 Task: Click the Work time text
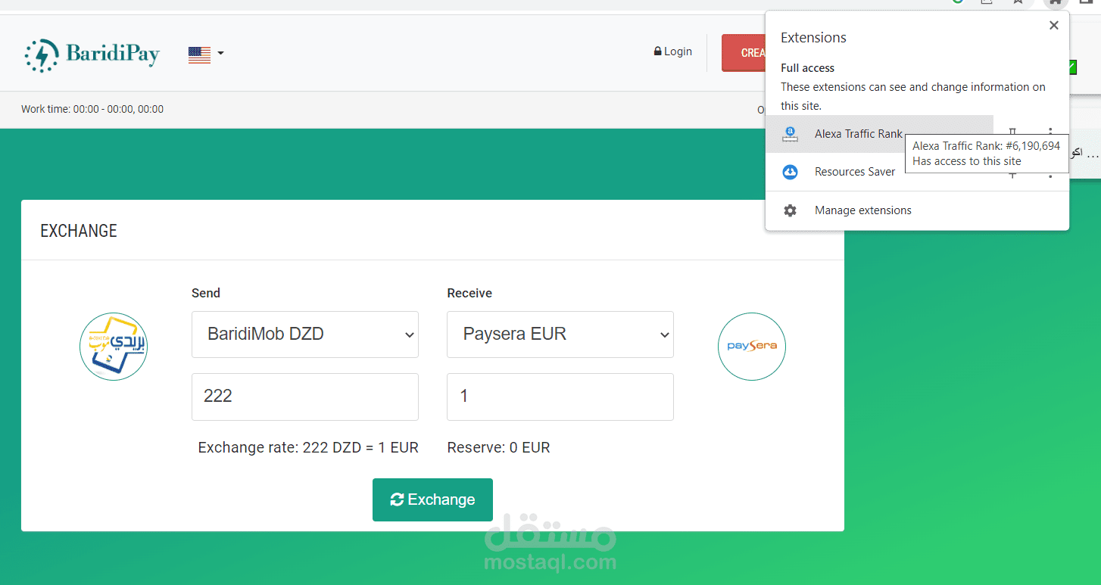tap(92, 109)
